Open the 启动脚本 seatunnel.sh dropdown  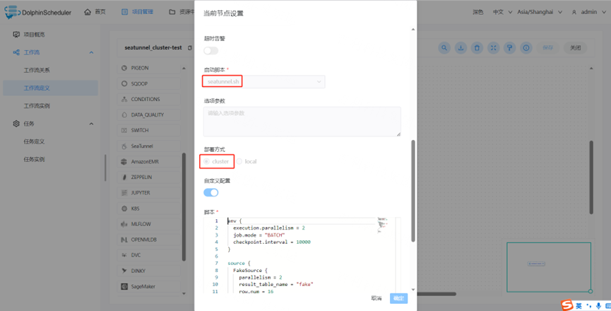pyautogui.click(x=264, y=82)
